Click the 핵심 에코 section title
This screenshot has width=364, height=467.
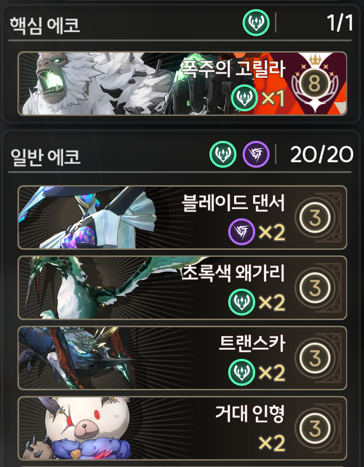pos(45,25)
